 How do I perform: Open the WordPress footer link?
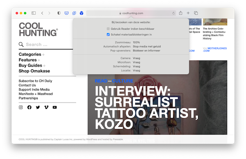pyautogui.click(x=91, y=139)
